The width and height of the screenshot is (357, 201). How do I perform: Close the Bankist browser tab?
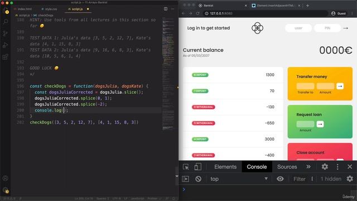[245, 6]
